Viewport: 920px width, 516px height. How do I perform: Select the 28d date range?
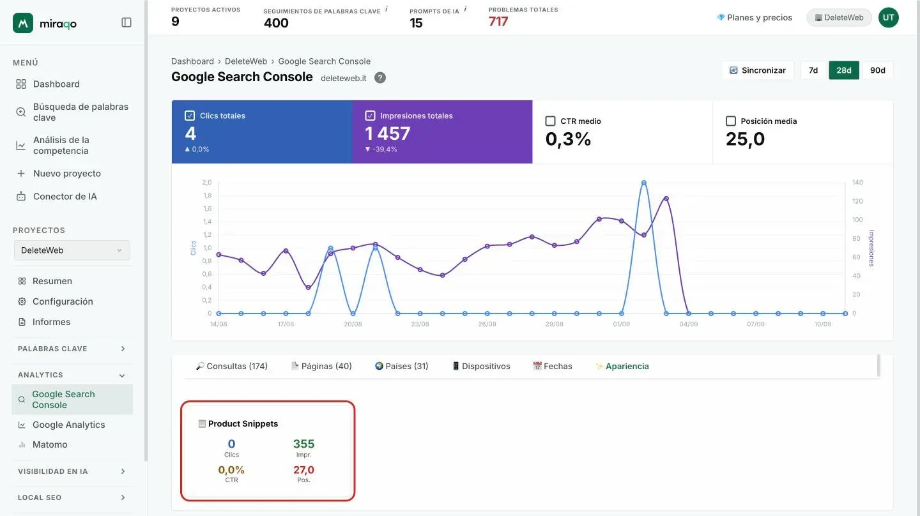click(844, 70)
